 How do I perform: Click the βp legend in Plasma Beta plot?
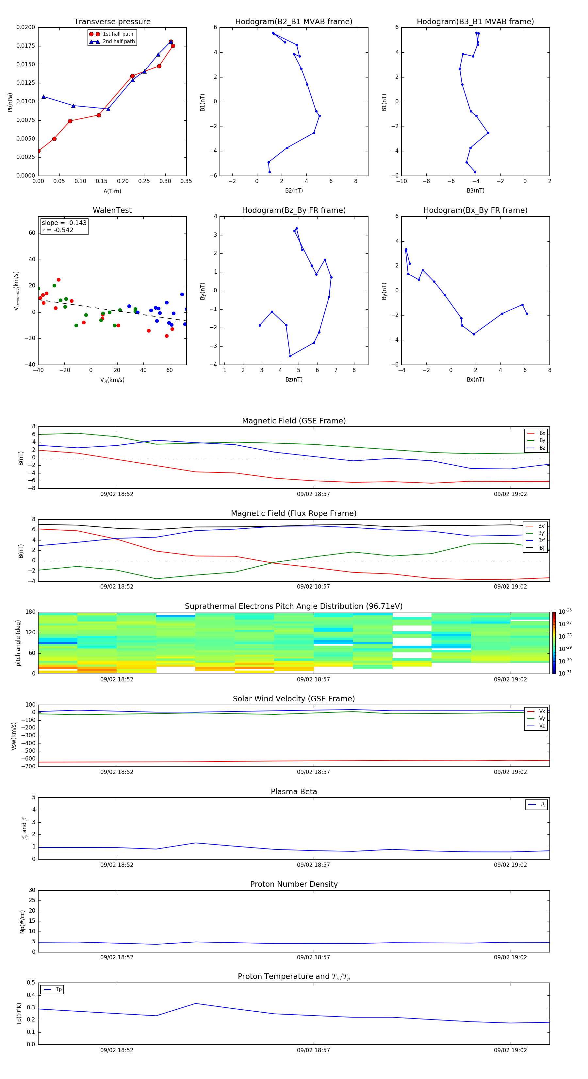(536, 805)
